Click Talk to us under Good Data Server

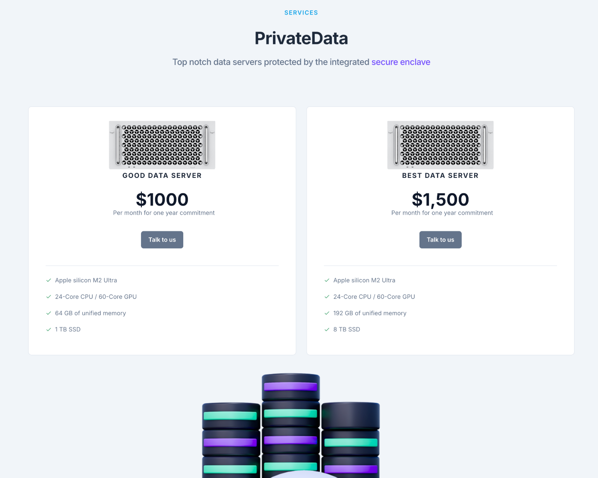(x=162, y=240)
